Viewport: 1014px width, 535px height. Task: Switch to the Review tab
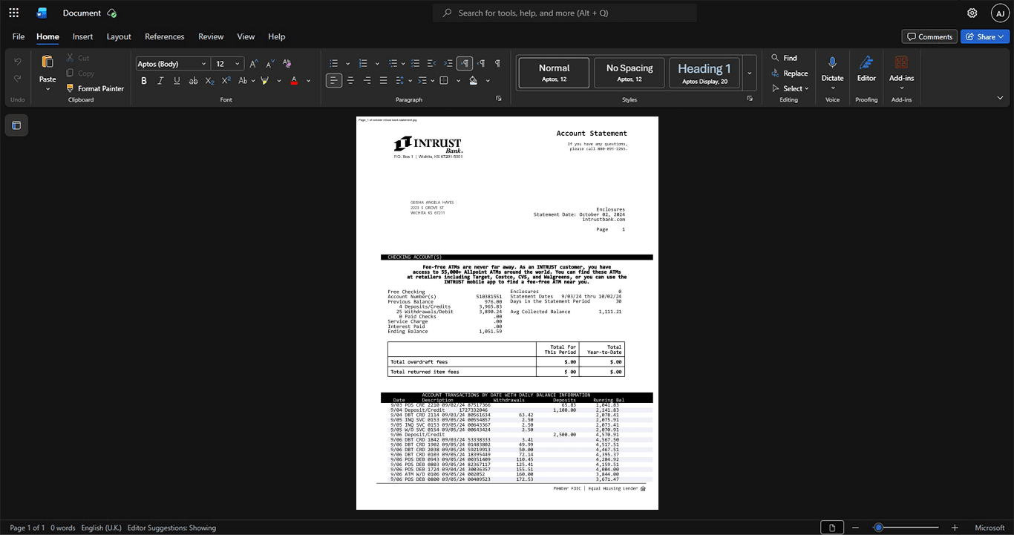tap(211, 36)
